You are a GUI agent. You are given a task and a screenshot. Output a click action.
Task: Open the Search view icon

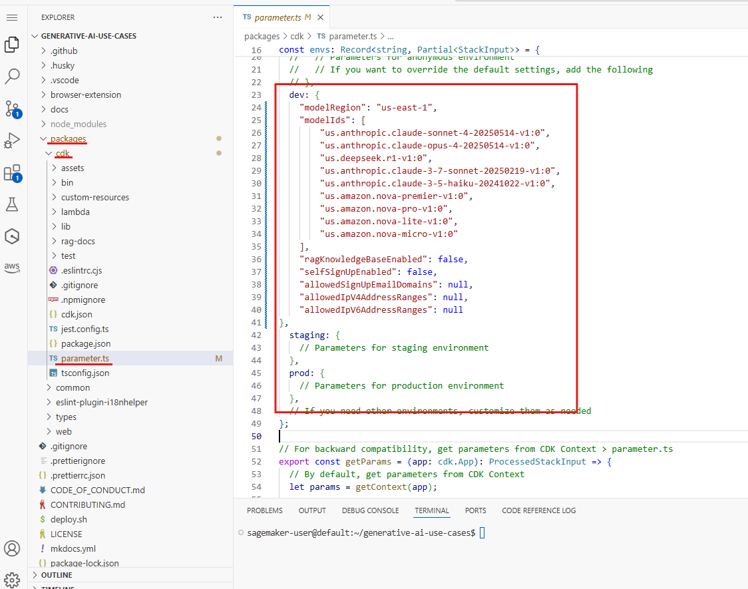click(x=12, y=77)
